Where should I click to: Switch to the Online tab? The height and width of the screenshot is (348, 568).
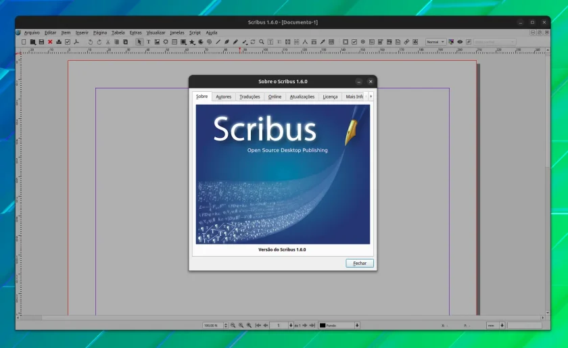tap(275, 97)
